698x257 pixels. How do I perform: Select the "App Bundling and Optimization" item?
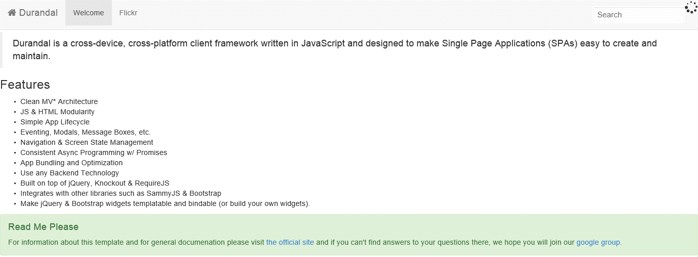(72, 163)
